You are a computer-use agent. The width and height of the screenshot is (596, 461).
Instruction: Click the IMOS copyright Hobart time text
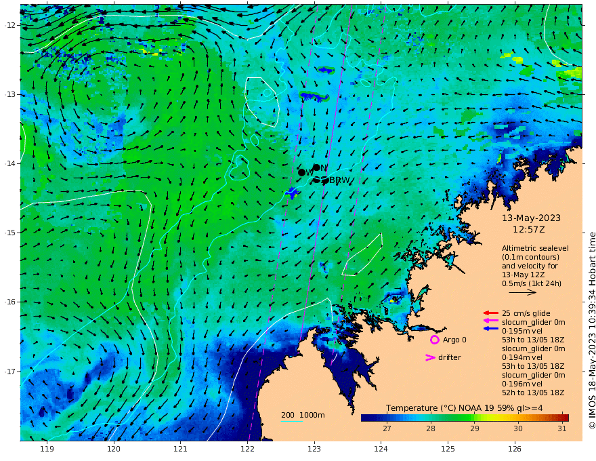pos(592,331)
